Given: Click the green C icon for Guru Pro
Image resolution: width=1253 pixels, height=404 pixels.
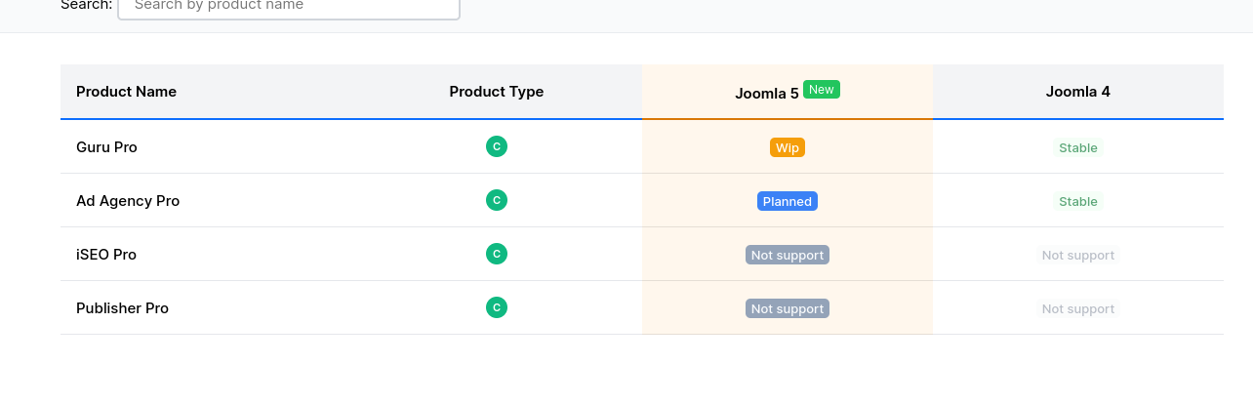Looking at the screenshot, I should click(497, 146).
